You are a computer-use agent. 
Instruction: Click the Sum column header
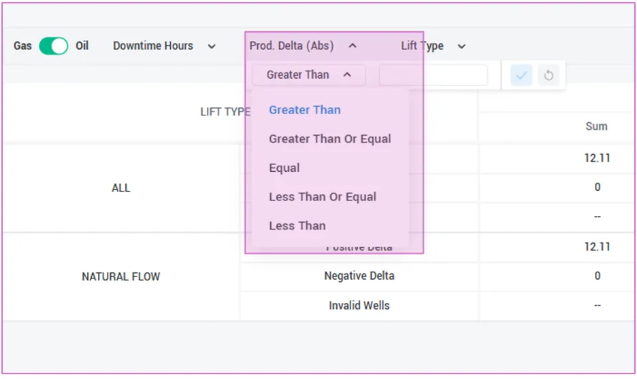596,126
